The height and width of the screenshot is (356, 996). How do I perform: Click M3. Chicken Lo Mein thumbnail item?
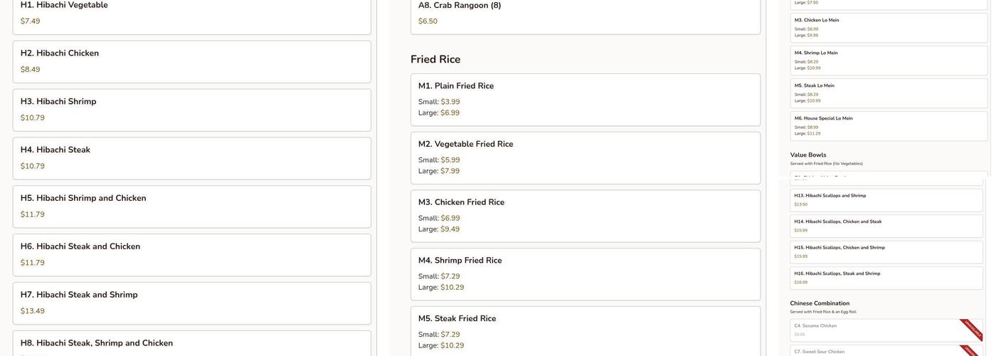pos(889,28)
